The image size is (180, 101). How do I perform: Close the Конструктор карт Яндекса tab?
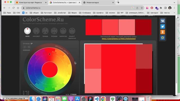(46, 3)
